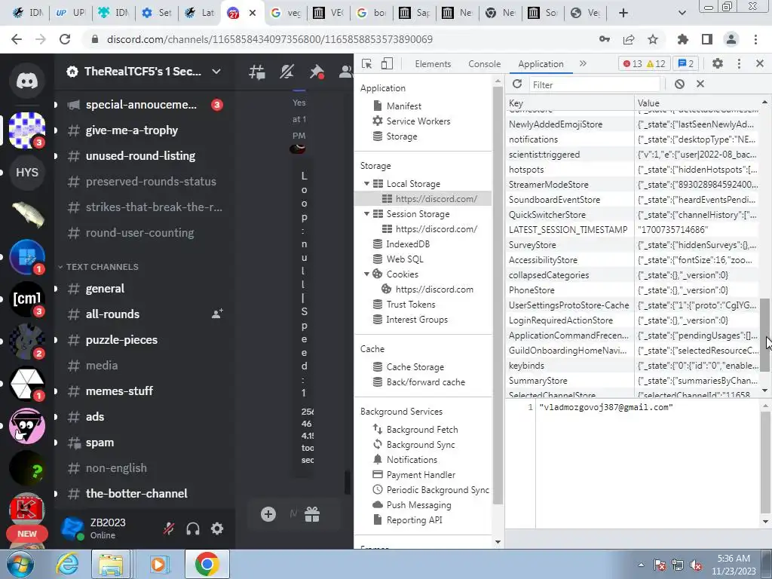The image size is (772, 579).
Task: Select the Application tab
Action: click(541, 64)
